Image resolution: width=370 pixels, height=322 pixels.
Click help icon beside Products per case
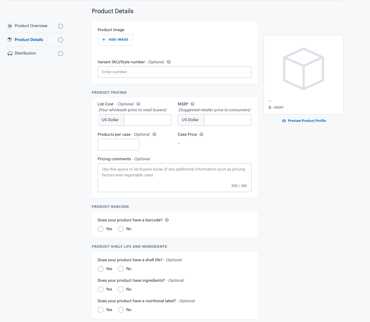click(x=154, y=134)
